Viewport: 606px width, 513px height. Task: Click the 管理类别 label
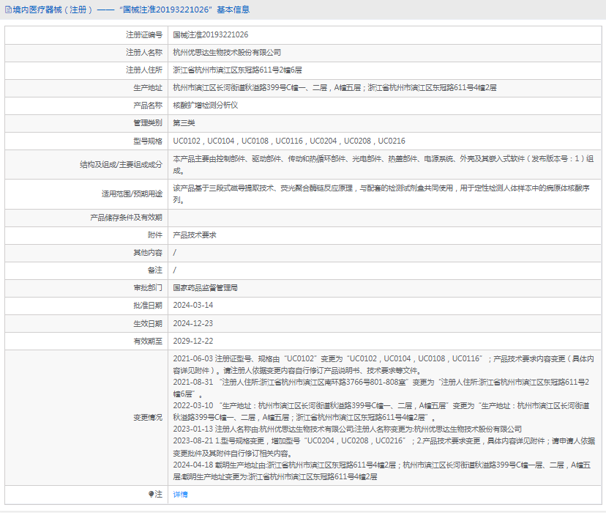[148, 123]
